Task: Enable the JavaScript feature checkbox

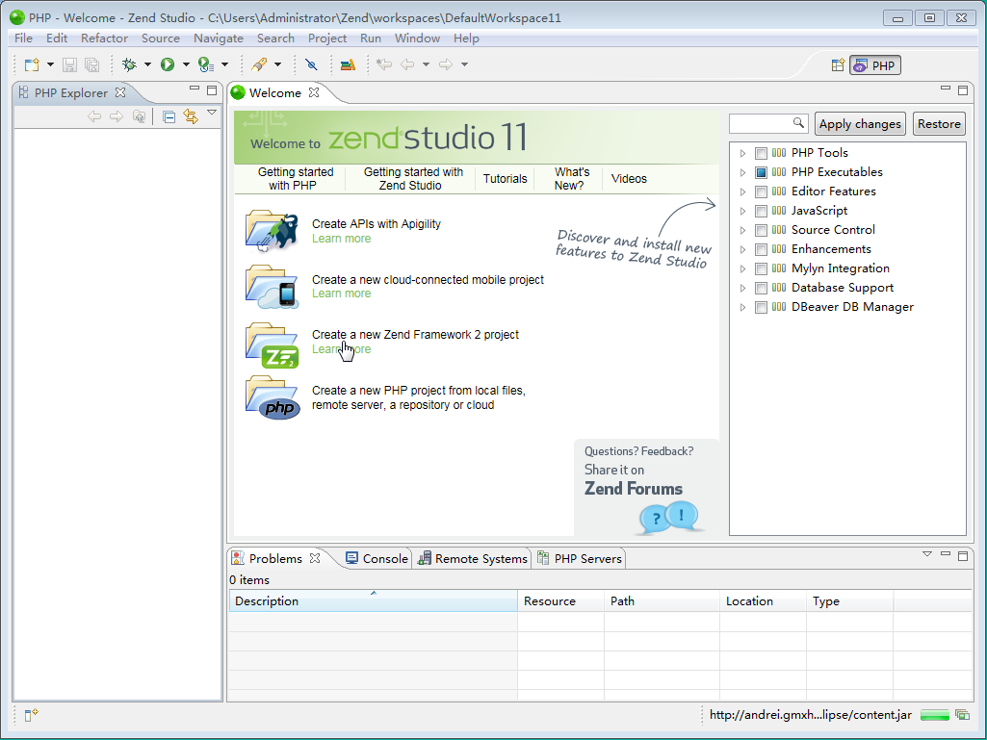Action: [x=761, y=211]
